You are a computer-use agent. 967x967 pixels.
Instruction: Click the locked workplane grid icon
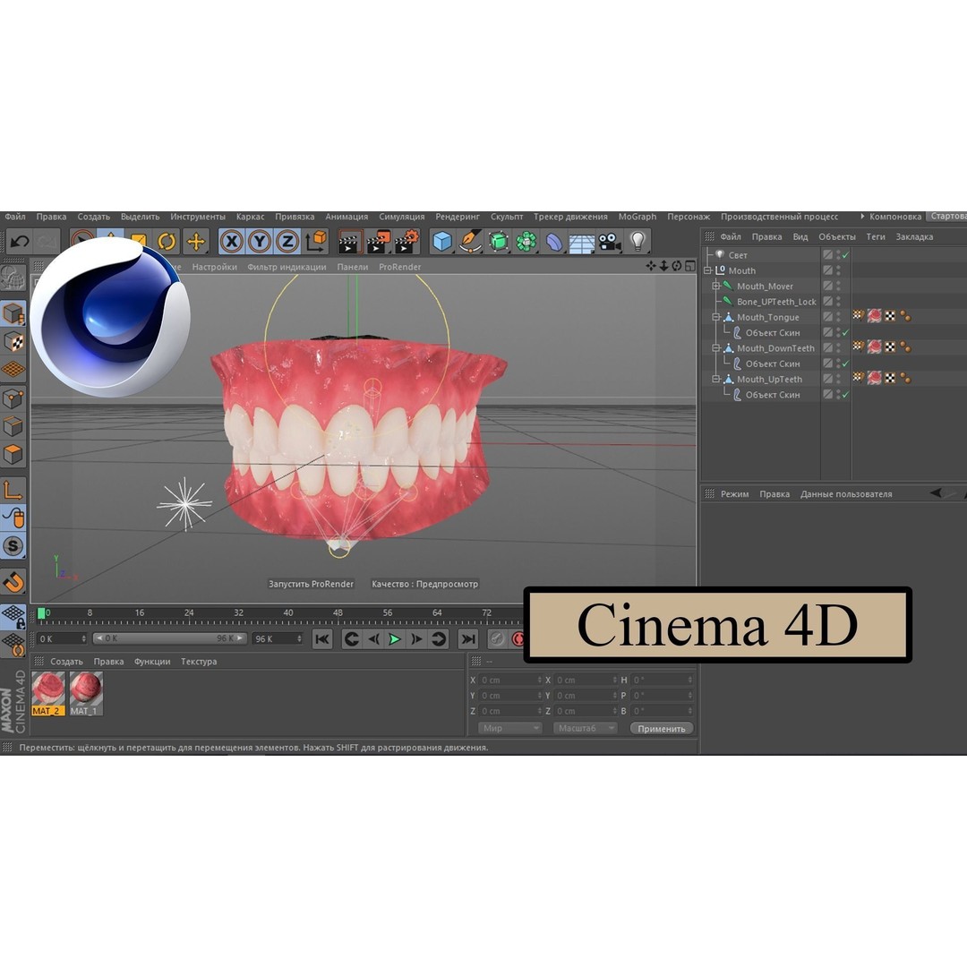[x=13, y=616]
